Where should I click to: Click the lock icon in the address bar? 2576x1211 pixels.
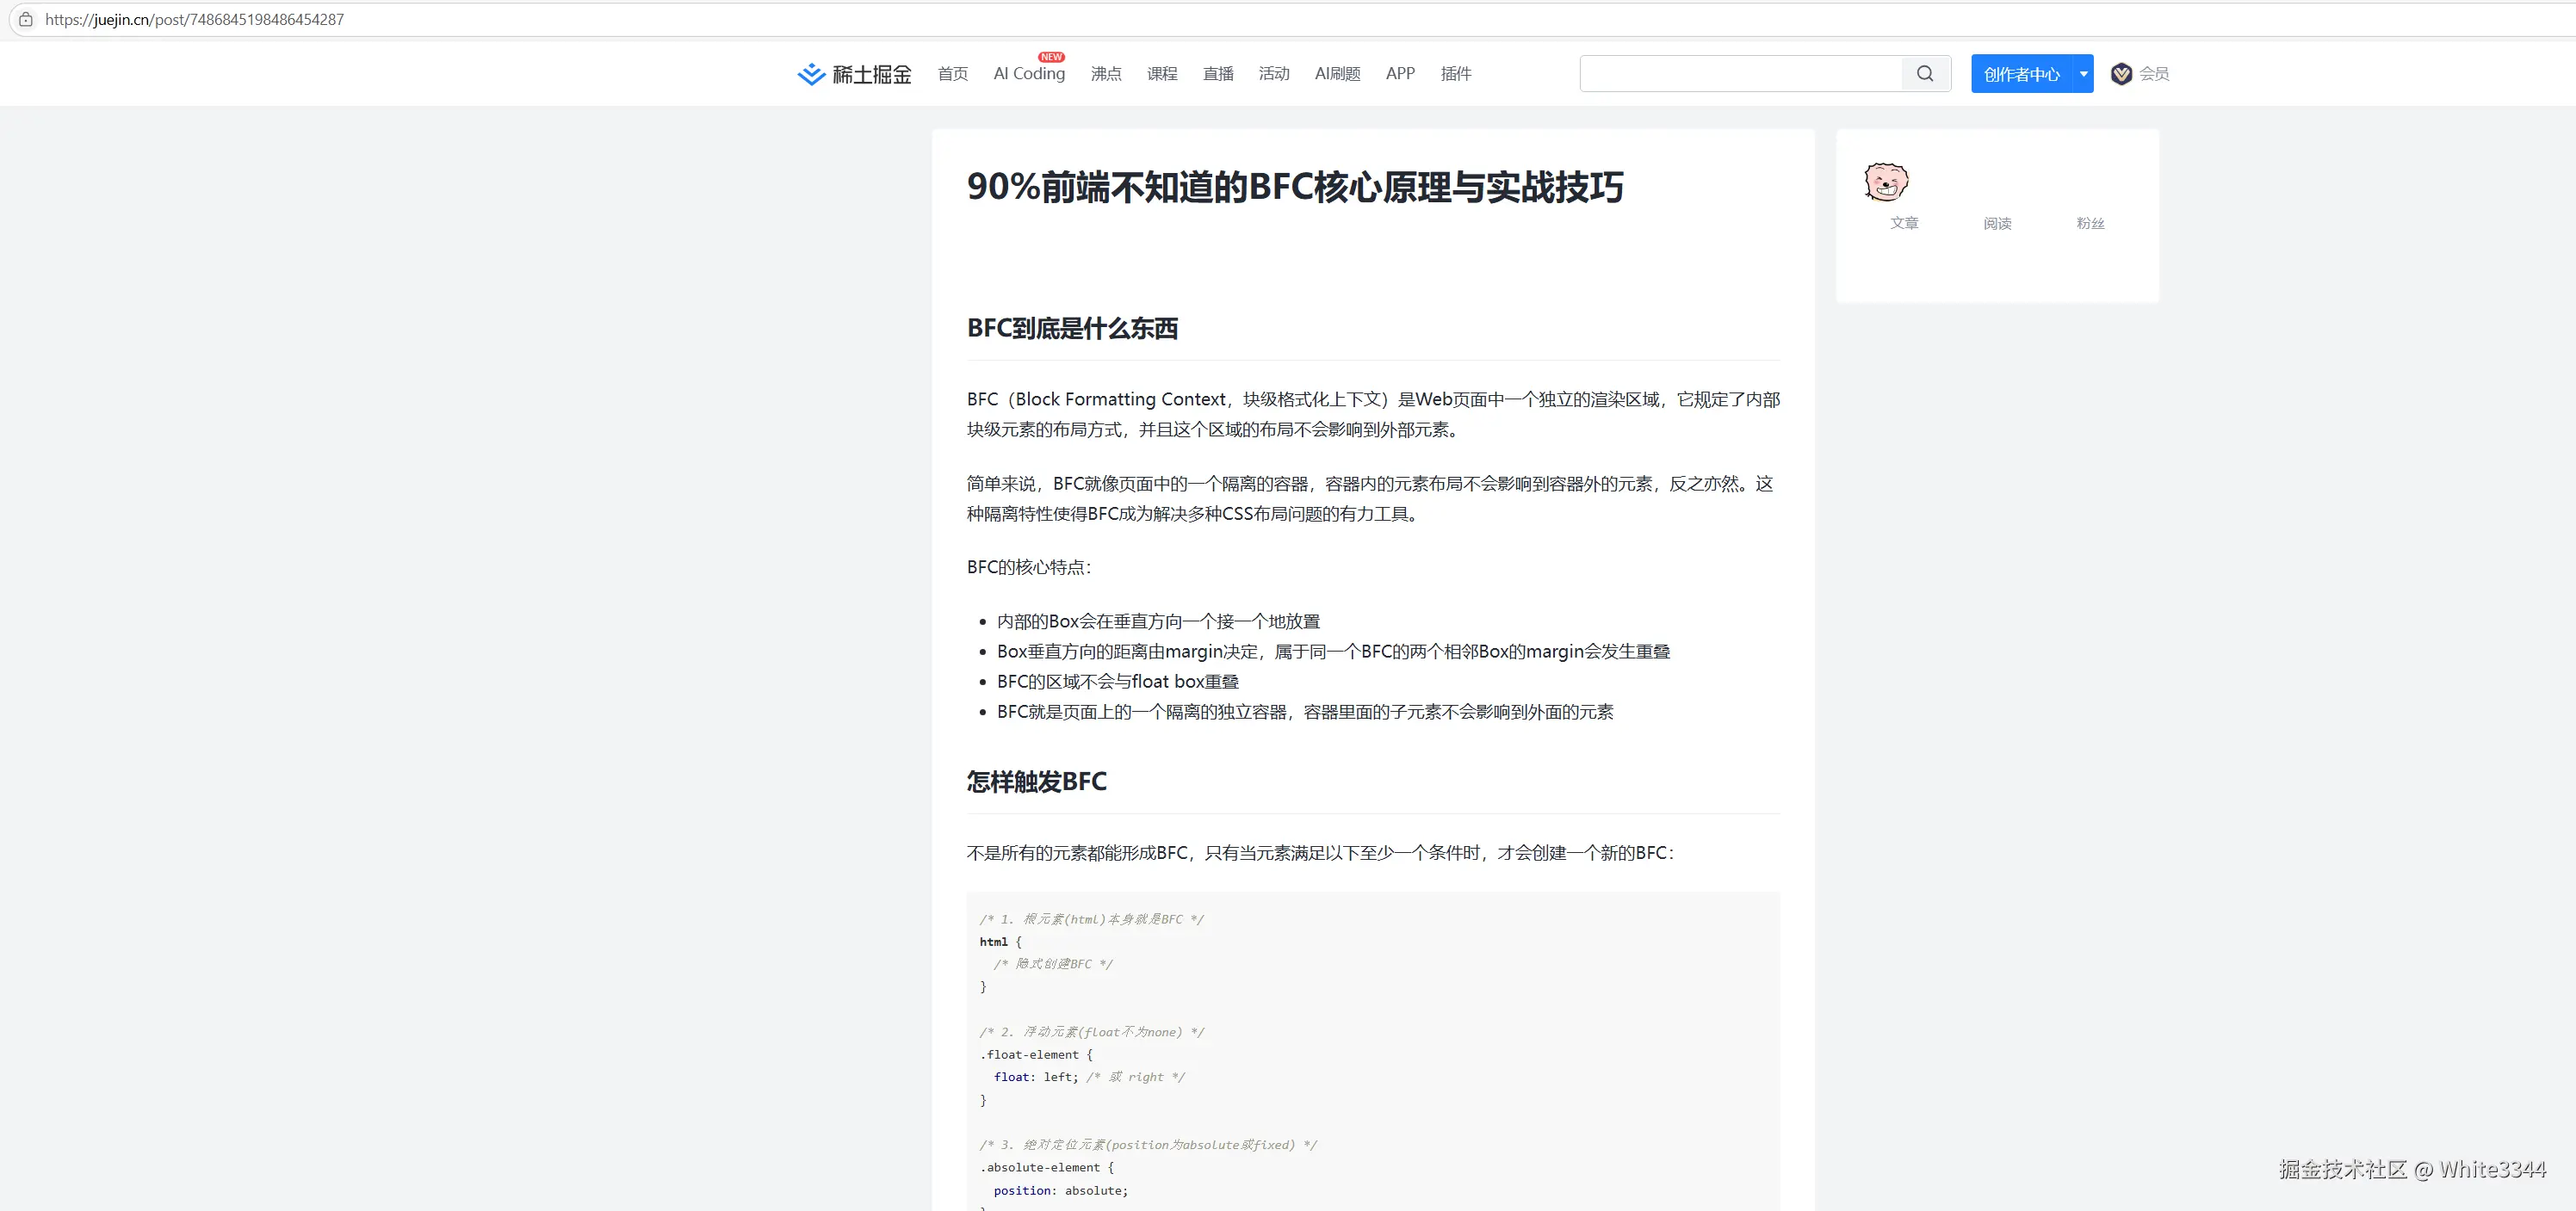click(26, 18)
